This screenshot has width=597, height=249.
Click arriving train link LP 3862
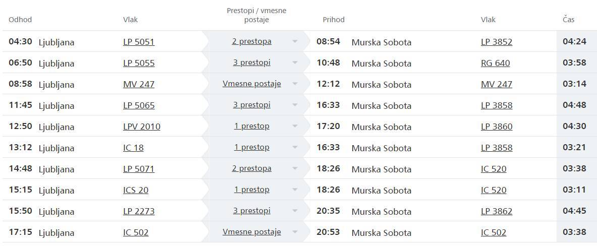pyautogui.click(x=497, y=211)
